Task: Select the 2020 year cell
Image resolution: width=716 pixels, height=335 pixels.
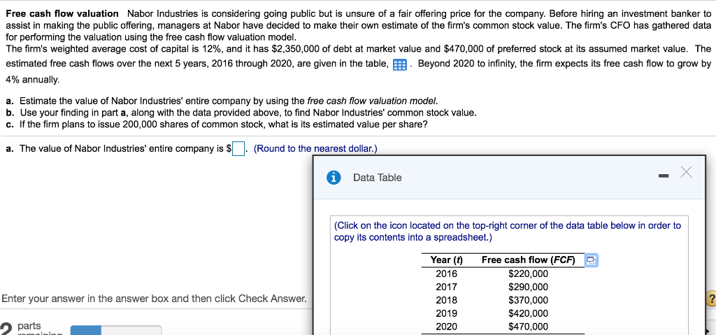Action: (446, 327)
